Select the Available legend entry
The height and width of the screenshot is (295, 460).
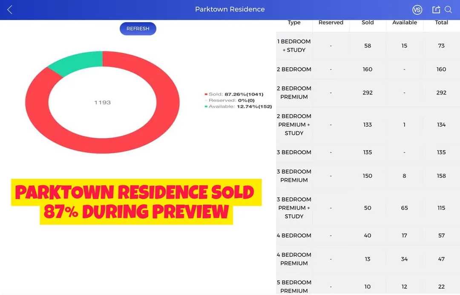[238, 107]
